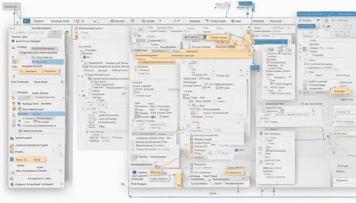
Task: Click the orange two-part button in the left panel
Action: 39,71
